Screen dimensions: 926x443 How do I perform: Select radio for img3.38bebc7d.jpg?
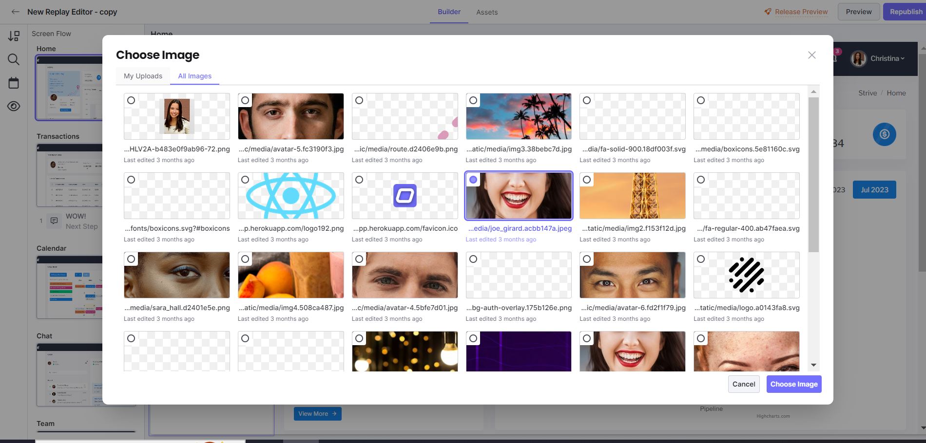[x=473, y=100]
